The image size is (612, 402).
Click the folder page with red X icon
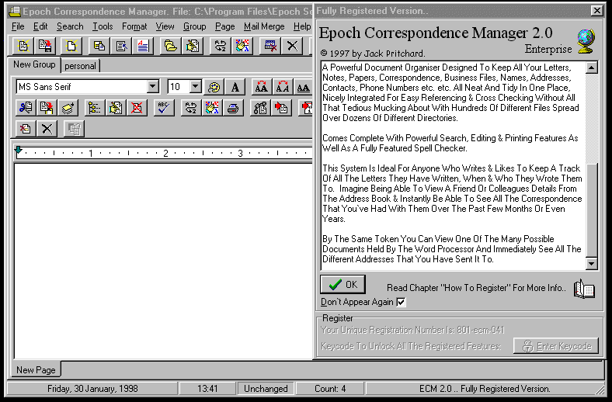click(x=26, y=129)
